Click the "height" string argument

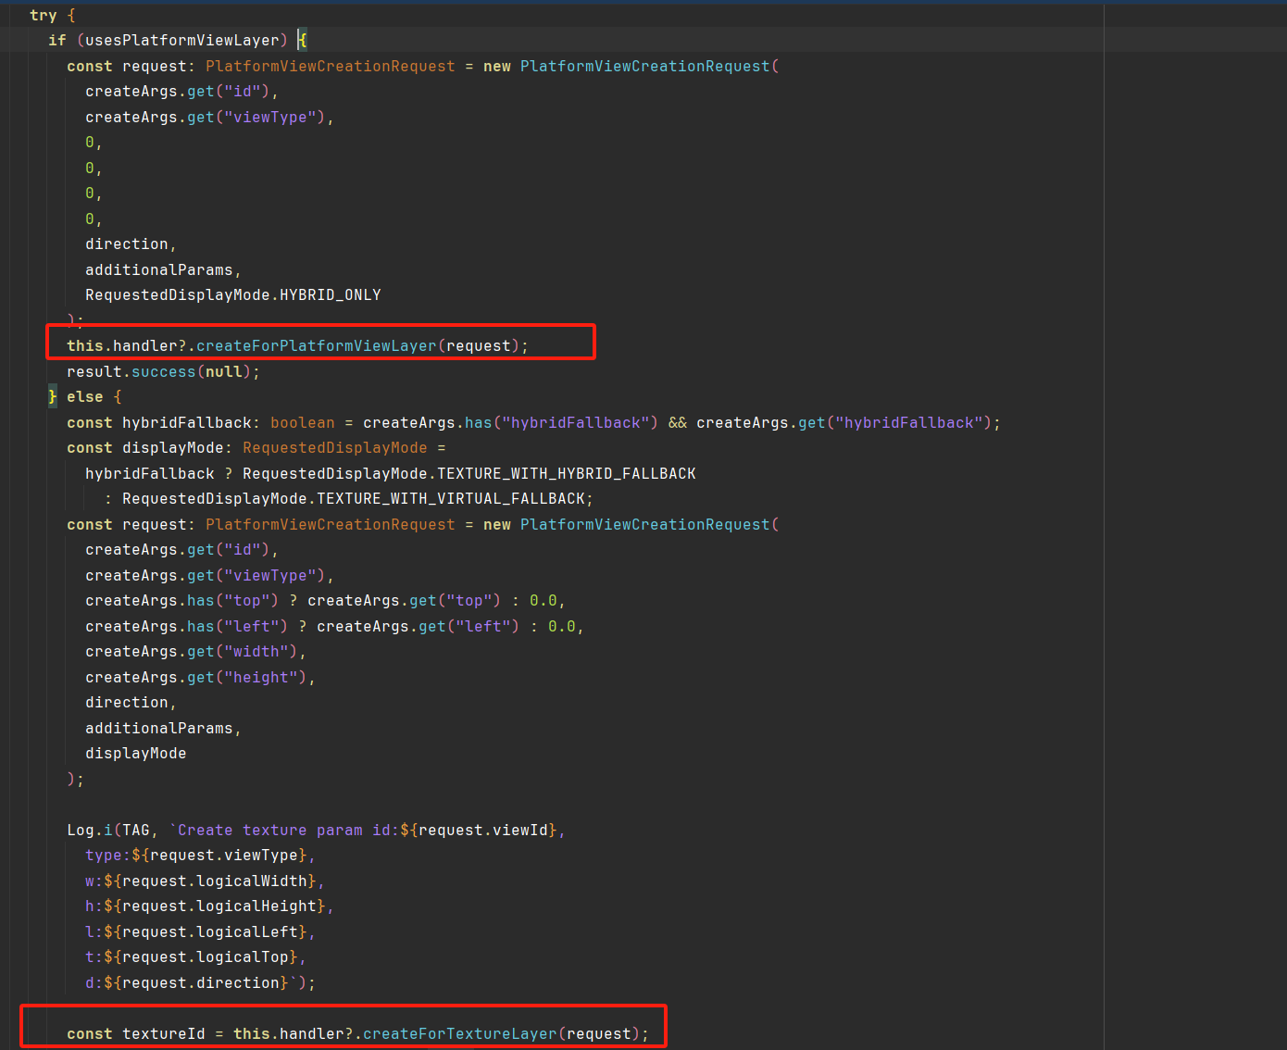click(x=260, y=678)
